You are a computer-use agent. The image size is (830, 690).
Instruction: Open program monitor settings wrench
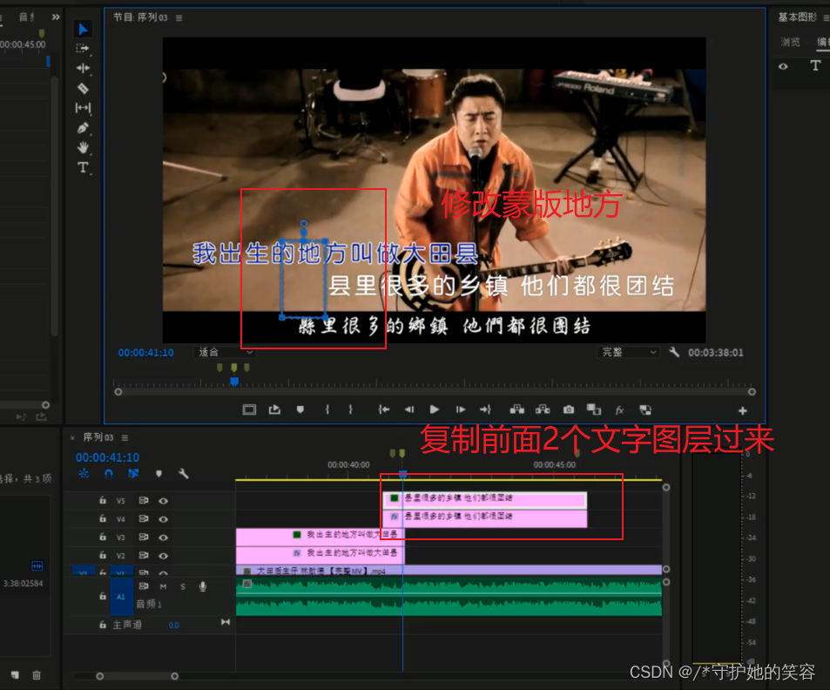674,352
